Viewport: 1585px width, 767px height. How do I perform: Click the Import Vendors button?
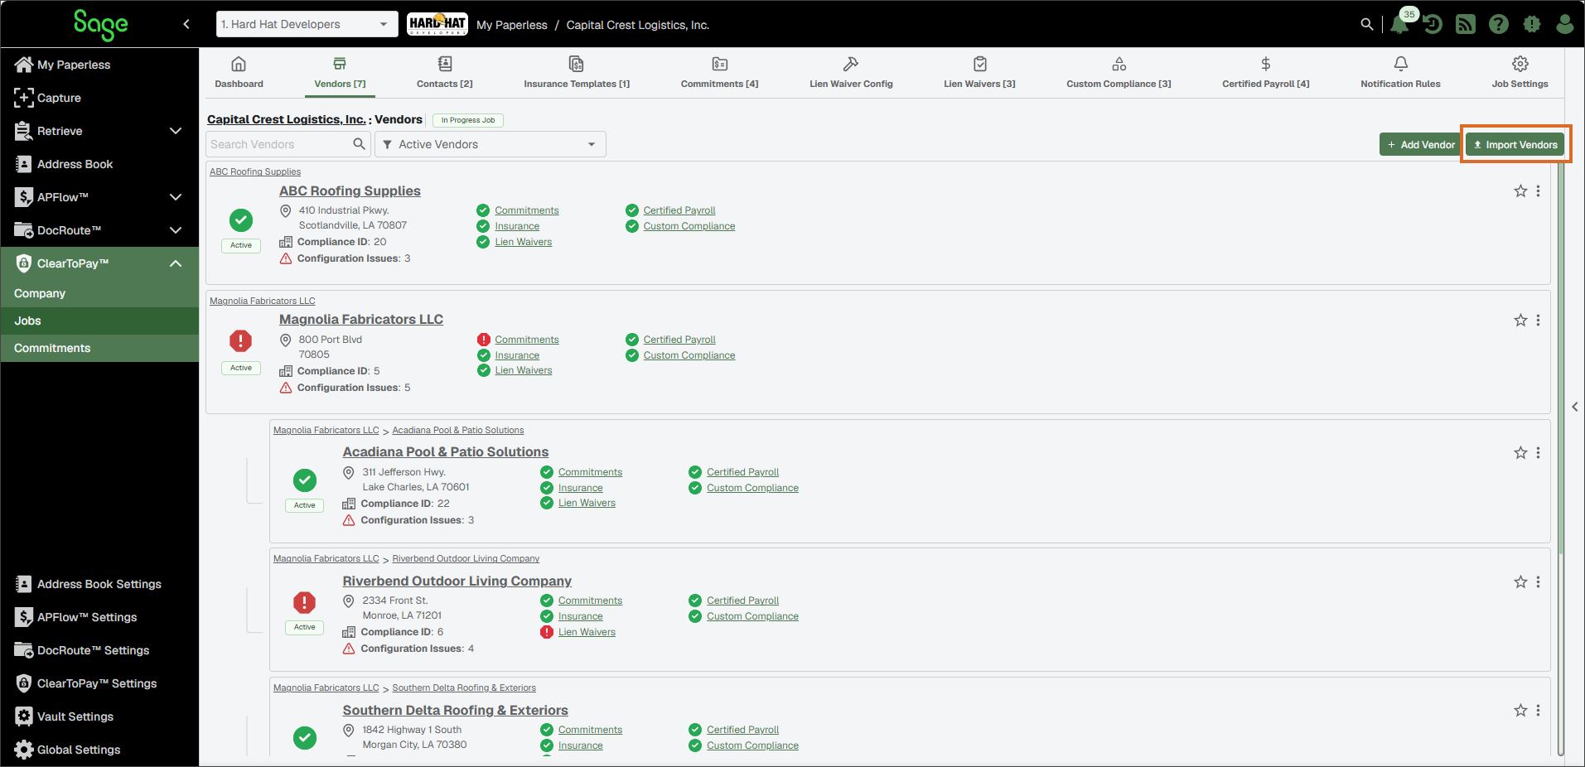pos(1515,144)
